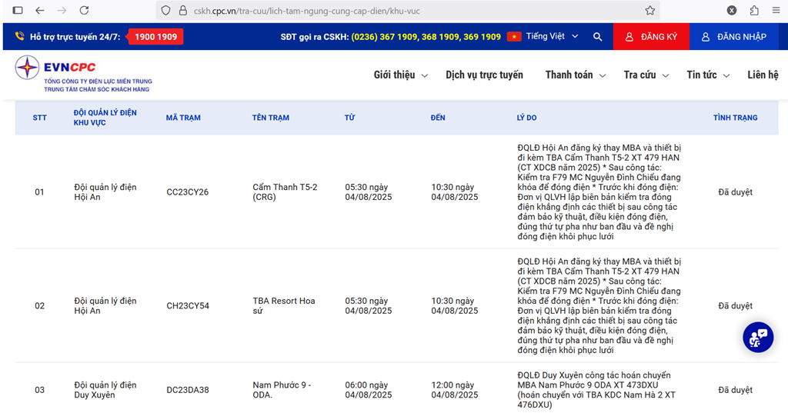Image resolution: width=788 pixels, height=413 pixels.
Task: Open the Tra cứu menu
Action: tap(646, 75)
